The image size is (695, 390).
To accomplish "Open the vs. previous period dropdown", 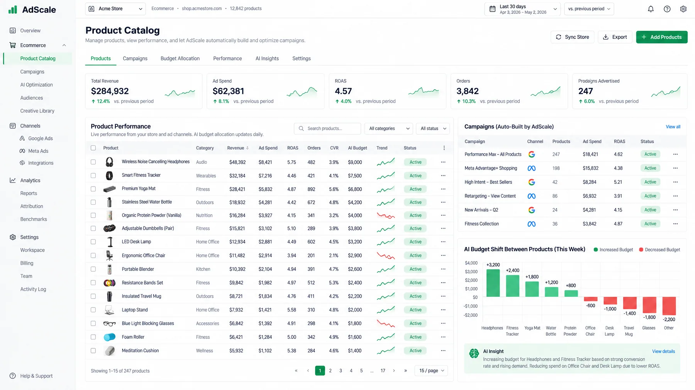I will (x=589, y=9).
